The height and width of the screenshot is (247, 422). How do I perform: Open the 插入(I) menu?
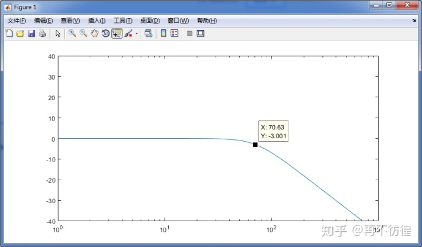[97, 20]
